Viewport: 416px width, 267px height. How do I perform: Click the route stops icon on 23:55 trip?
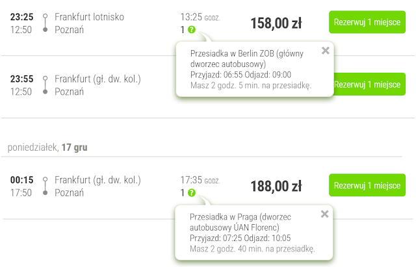[45, 85]
